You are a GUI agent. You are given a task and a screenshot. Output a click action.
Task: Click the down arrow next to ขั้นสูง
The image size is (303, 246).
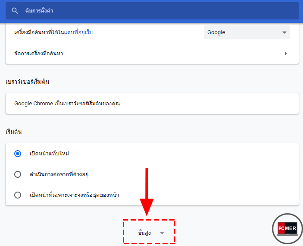(162, 233)
